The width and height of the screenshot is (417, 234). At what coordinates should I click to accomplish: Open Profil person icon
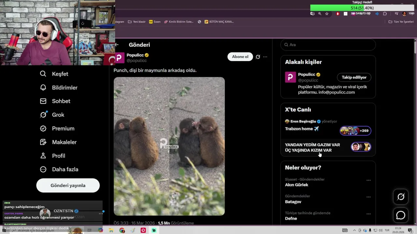pyautogui.click(x=43, y=156)
